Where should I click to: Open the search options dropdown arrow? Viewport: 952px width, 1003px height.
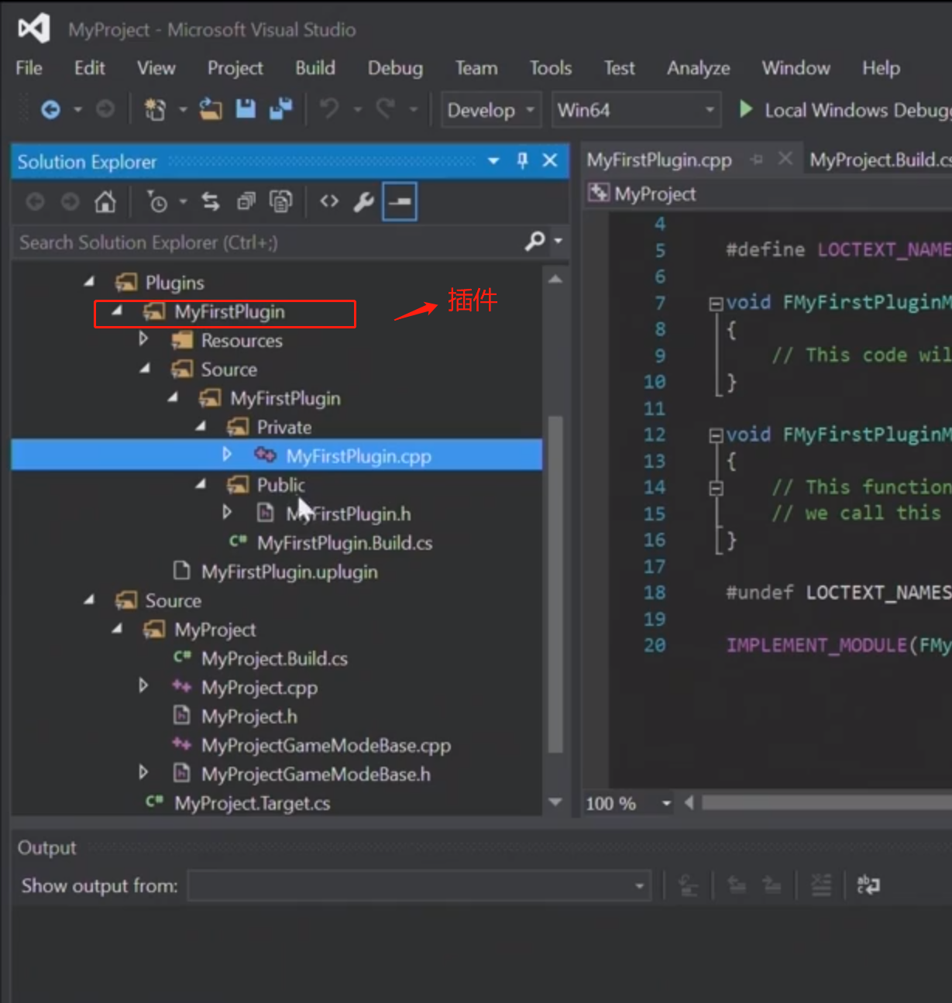pos(558,242)
